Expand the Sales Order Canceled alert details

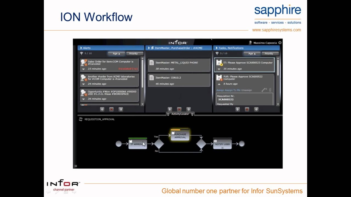(84, 69)
